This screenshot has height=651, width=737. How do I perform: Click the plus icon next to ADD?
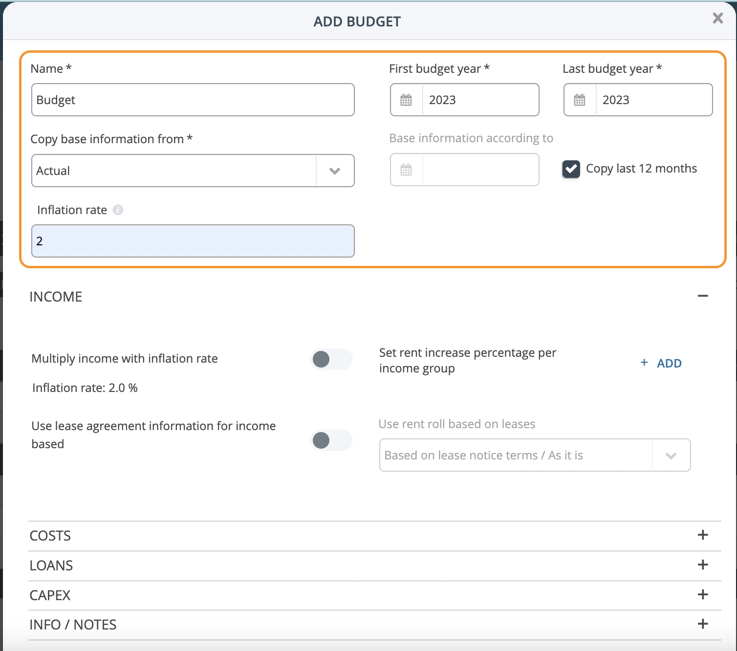point(644,363)
